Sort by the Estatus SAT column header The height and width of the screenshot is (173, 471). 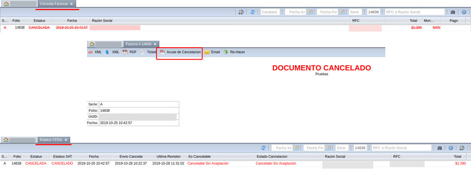tap(62, 156)
